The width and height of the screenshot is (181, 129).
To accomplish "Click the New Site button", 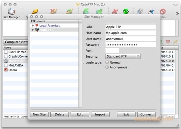I will 39,114.
